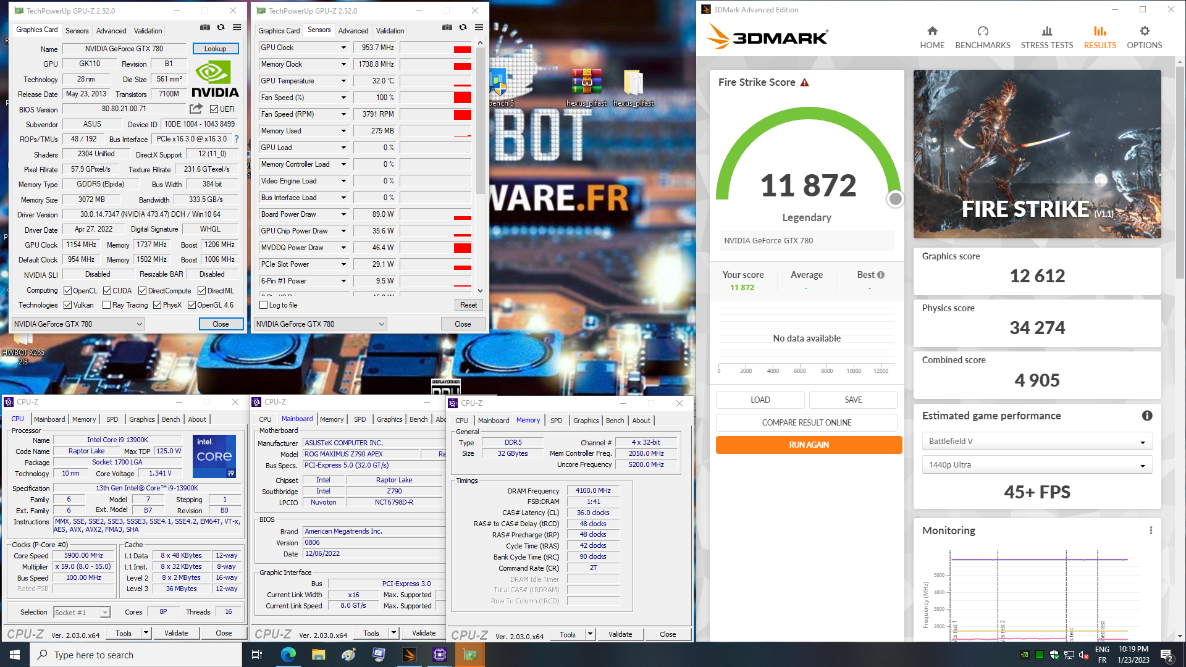Open hexus_pifast WinRAR archive desktop icon
Viewport: 1186px width, 667px height.
pos(587,87)
